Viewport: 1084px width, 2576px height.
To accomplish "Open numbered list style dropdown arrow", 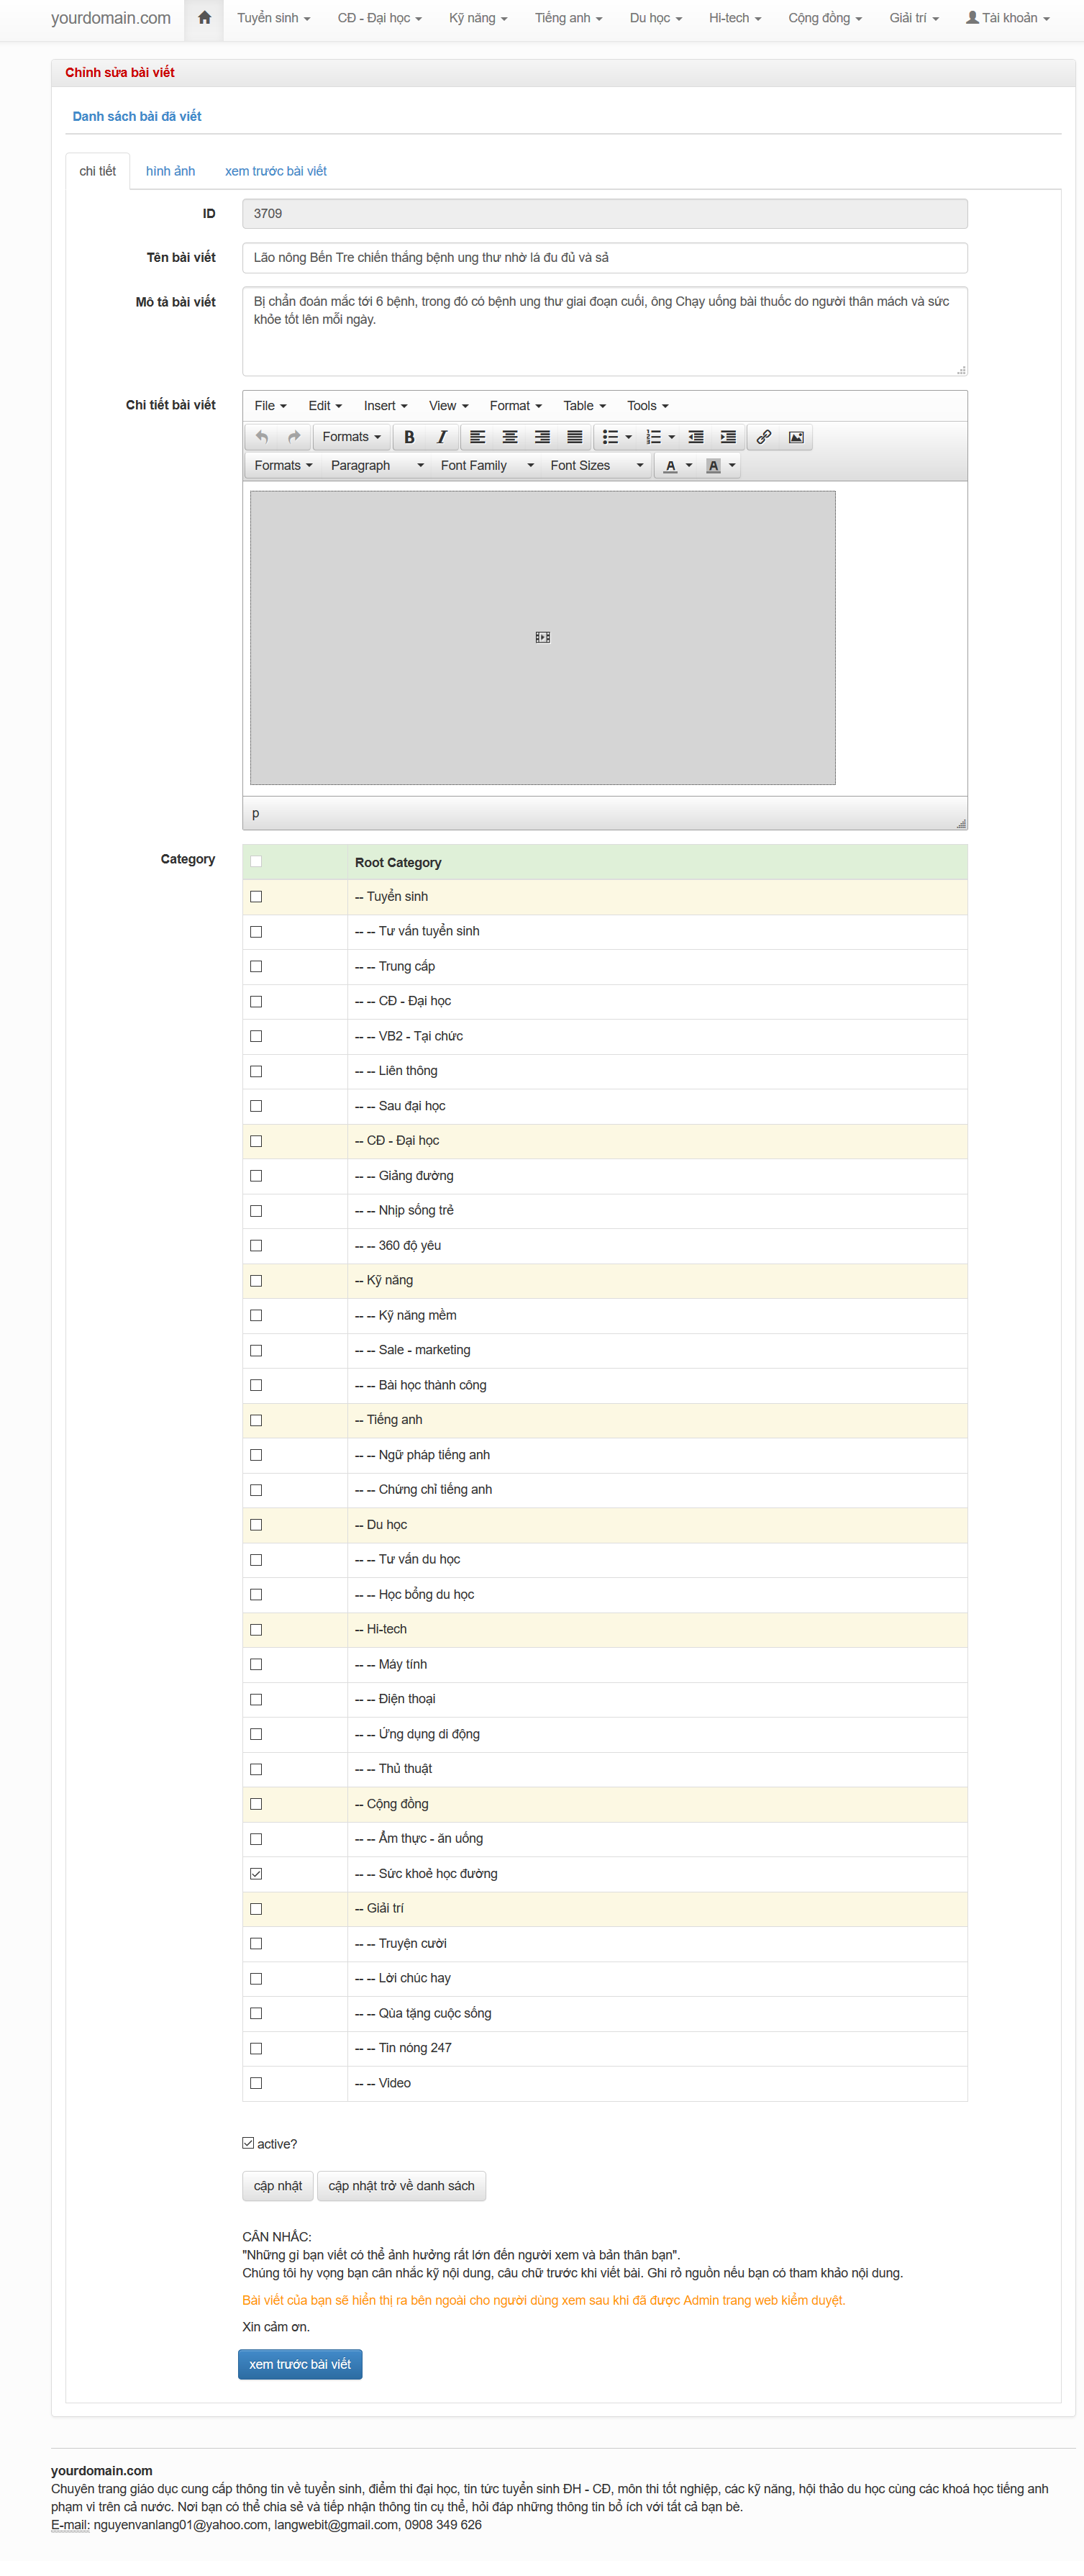I will click(672, 437).
